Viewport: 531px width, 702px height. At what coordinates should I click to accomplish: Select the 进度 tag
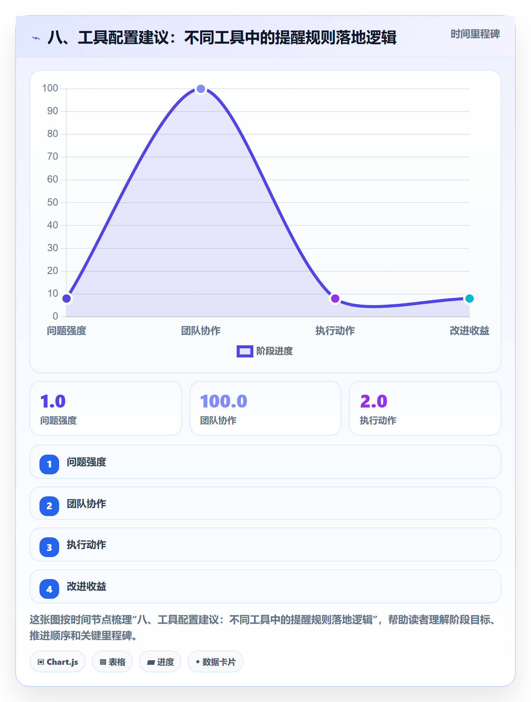[x=160, y=662]
